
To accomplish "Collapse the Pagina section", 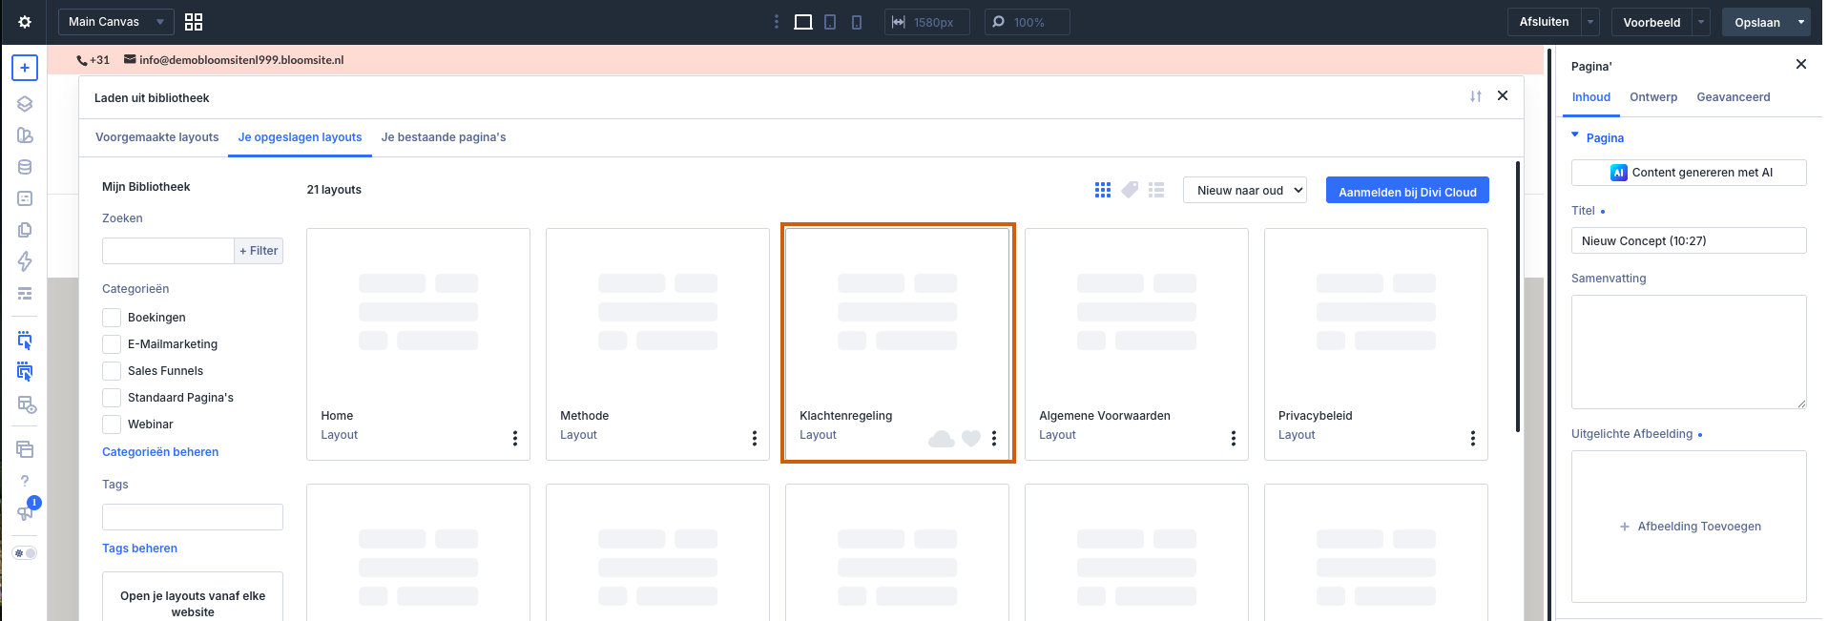I will coord(1575,136).
